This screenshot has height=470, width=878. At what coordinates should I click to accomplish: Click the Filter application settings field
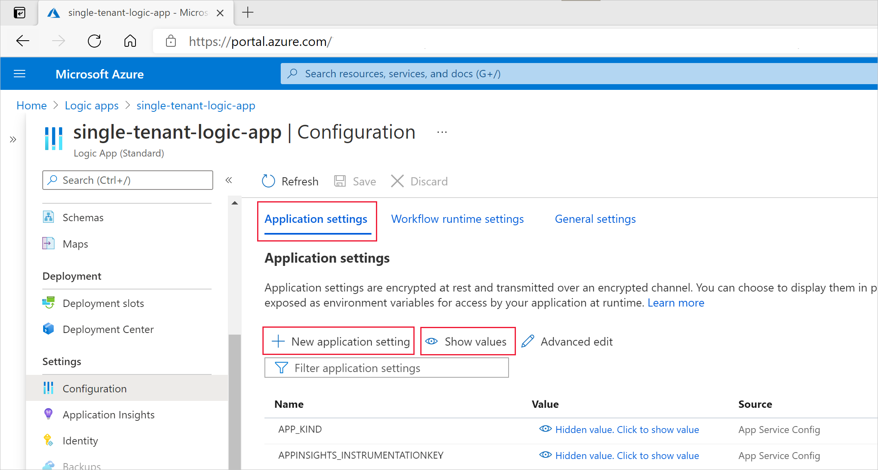387,368
